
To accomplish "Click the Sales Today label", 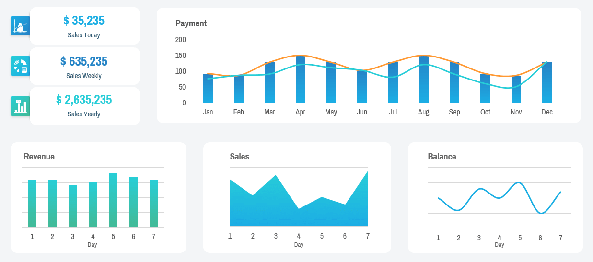I will tap(84, 35).
